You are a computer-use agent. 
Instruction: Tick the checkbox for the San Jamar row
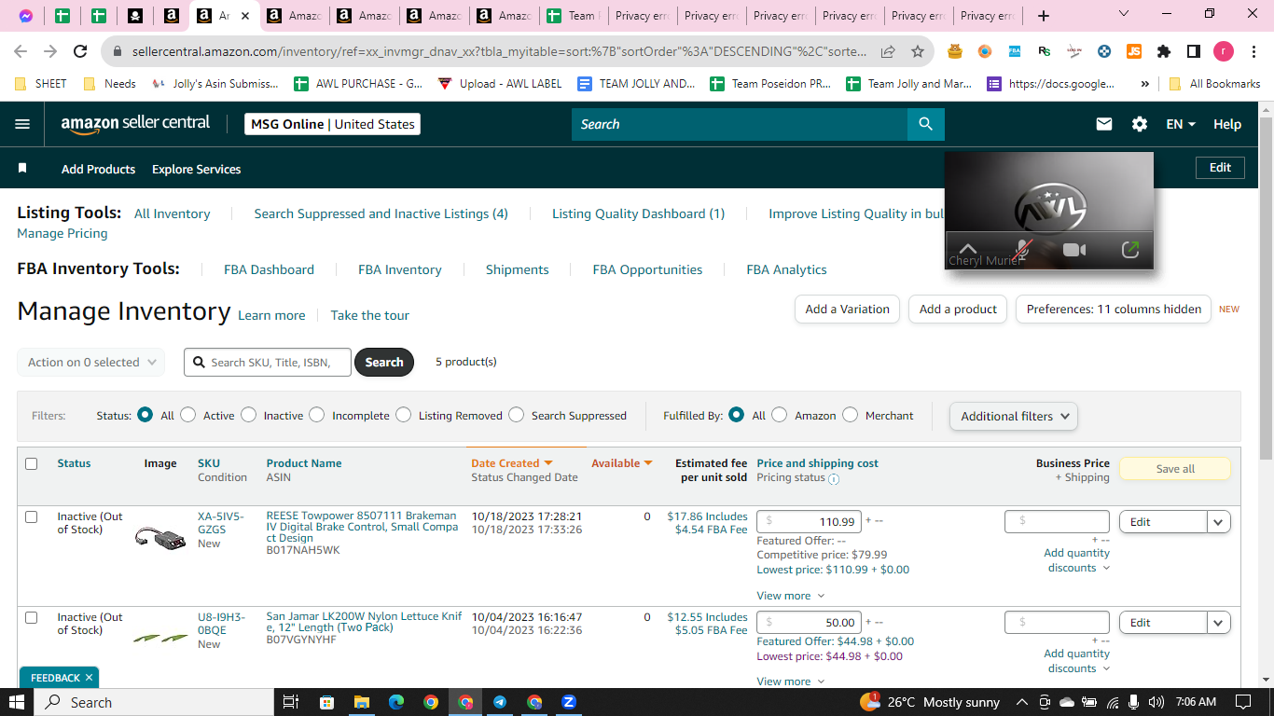pyautogui.click(x=32, y=617)
